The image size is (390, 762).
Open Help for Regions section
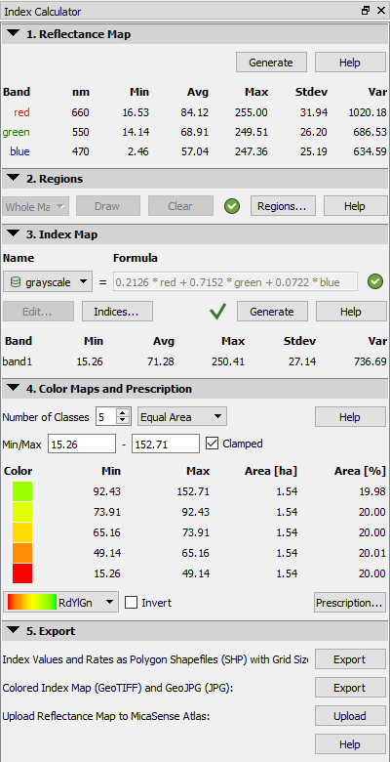click(x=355, y=206)
